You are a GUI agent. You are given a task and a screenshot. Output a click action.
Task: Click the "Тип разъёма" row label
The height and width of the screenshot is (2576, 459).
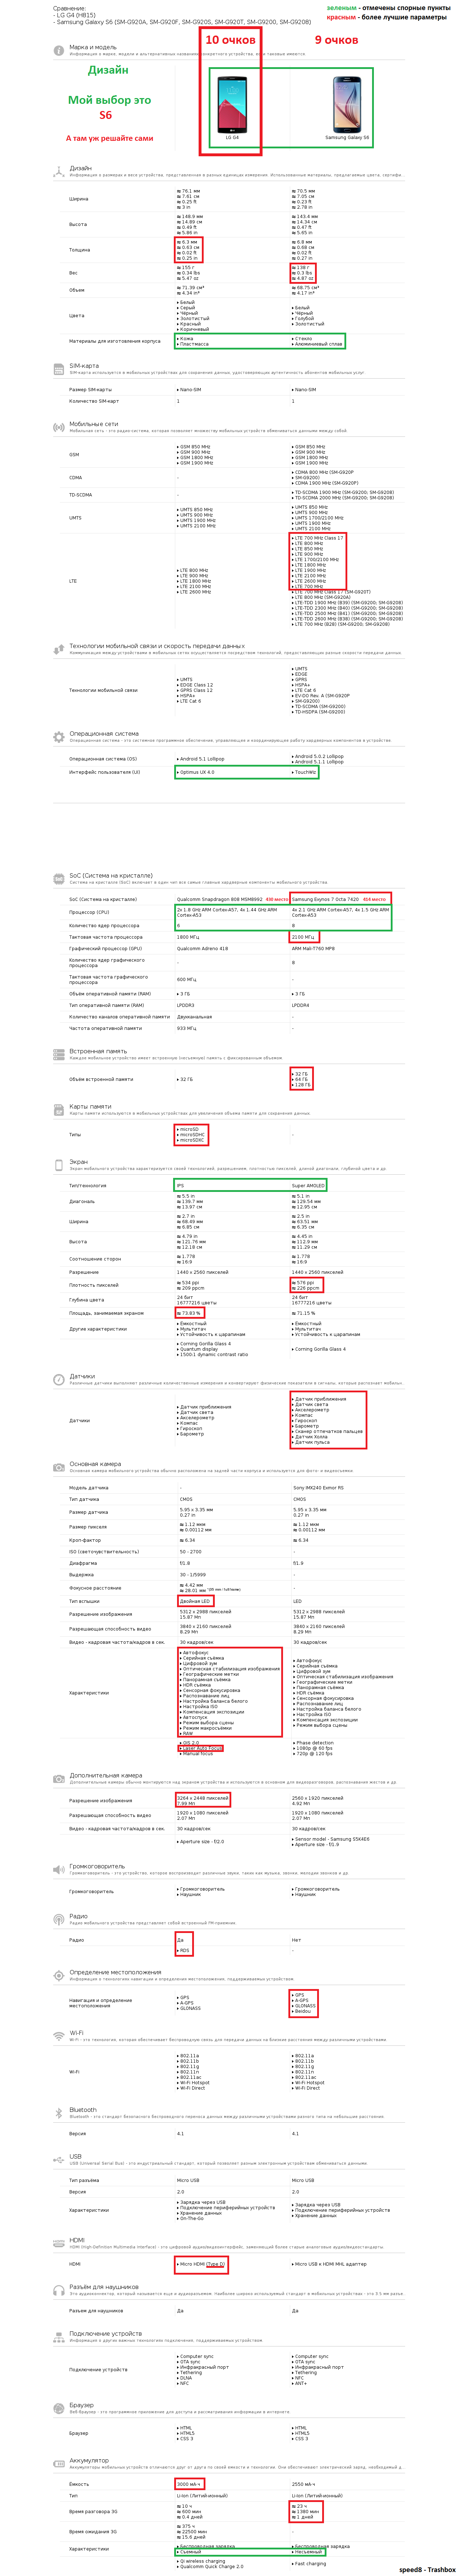(x=84, y=2180)
